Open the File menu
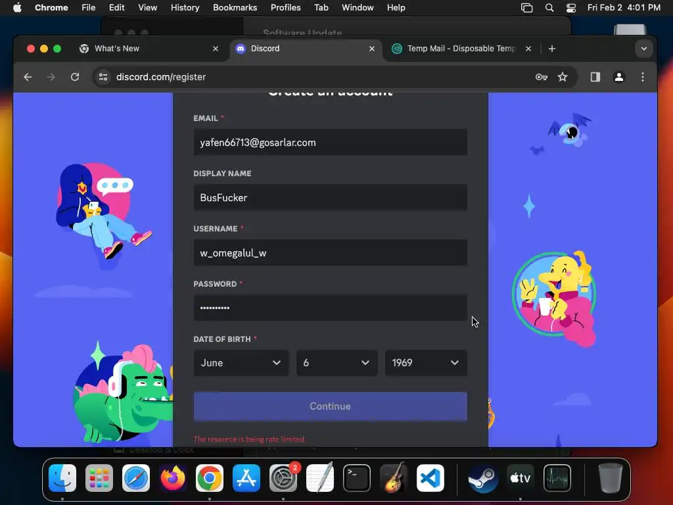 coord(89,8)
